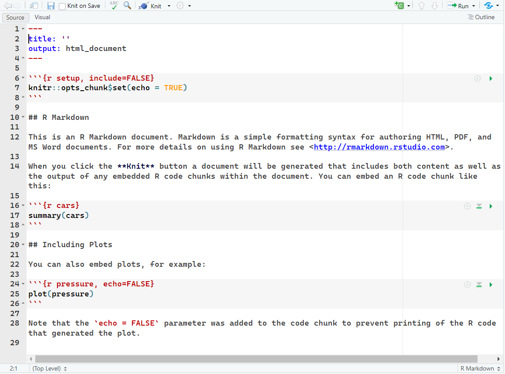505x374 pixels.
Task: Click the inline code 'echo = FALSE'
Action: (x=126, y=323)
